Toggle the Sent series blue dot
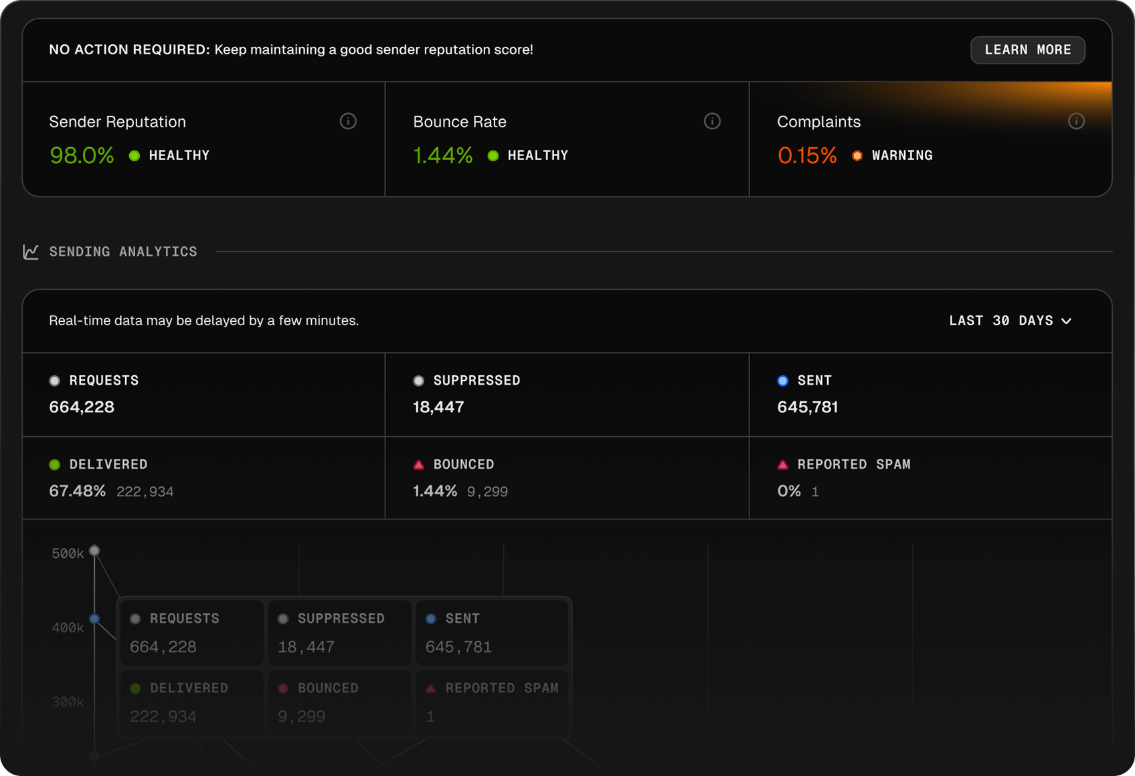 [x=783, y=381]
